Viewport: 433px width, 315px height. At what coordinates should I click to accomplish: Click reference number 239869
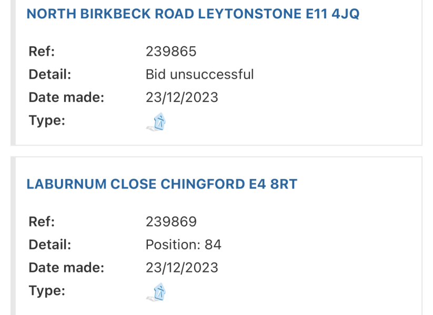pyautogui.click(x=172, y=221)
